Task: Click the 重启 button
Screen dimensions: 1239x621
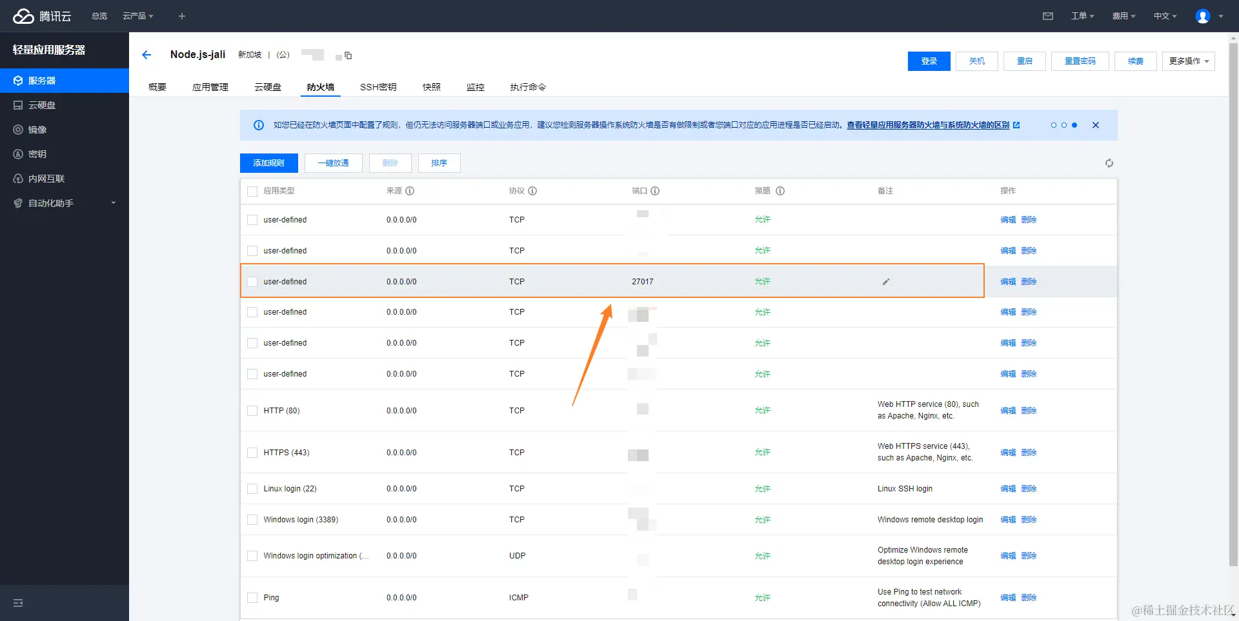Action: click(1025, 61)
